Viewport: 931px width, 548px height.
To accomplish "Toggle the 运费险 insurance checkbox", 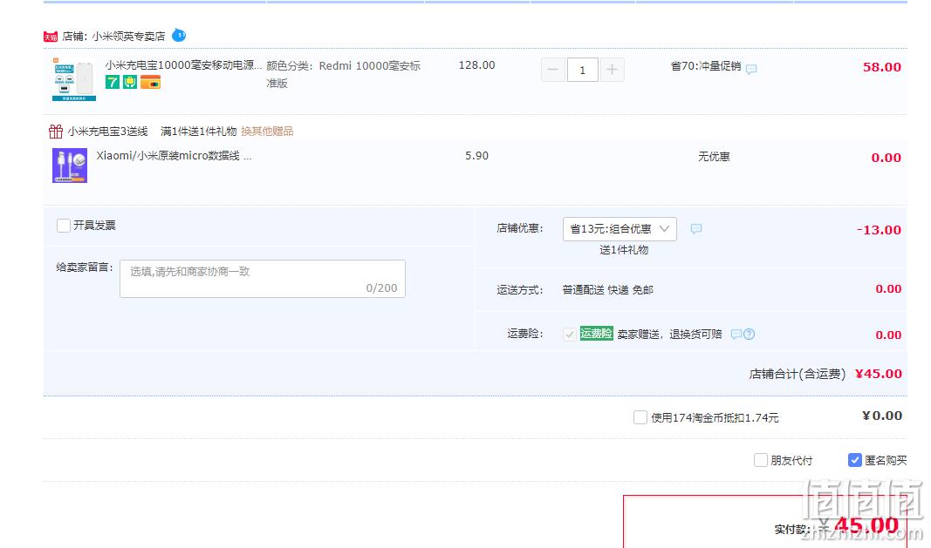I will click(570, 334).
